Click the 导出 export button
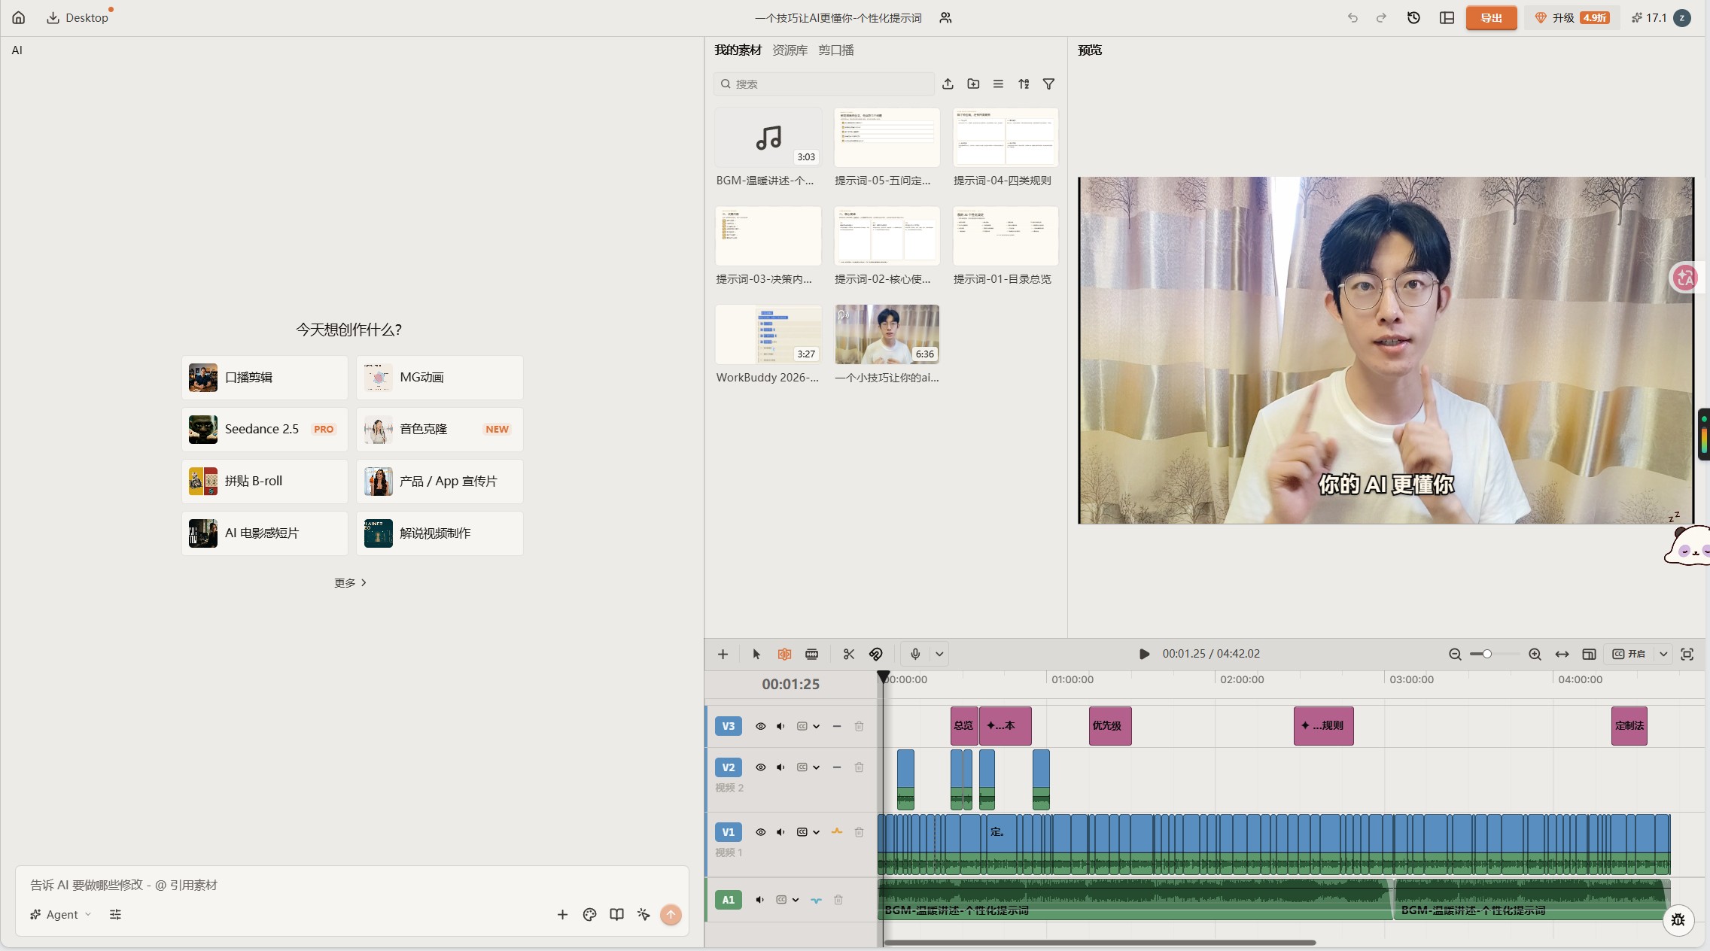Image resolution: width=1710 pixels, height=951 pixels. [1491, 17]
